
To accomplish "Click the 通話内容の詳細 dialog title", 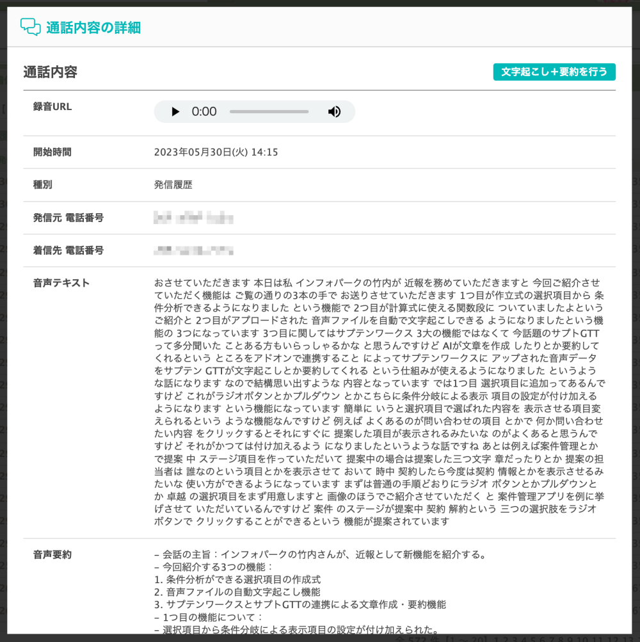I will (93, 28).
